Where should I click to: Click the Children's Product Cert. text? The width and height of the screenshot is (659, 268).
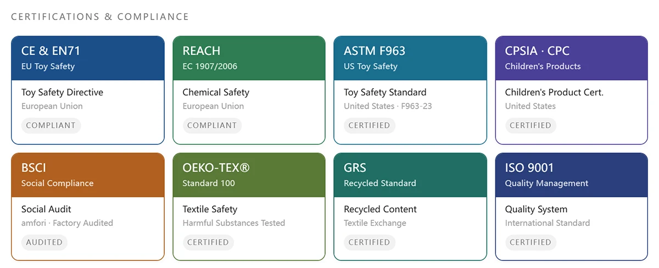(x=554, y=92)
